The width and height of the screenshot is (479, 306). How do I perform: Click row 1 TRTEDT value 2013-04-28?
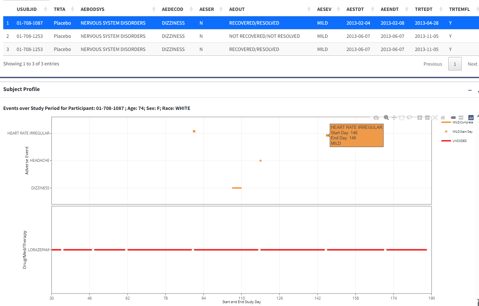point(426,23)
